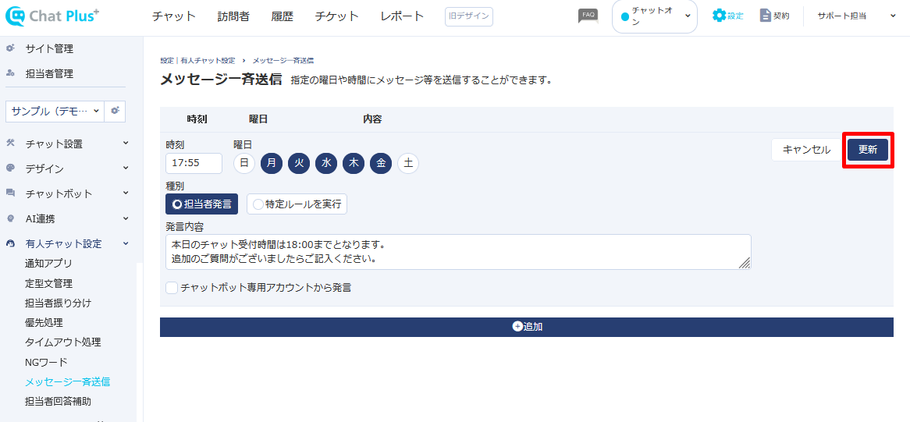
Task: Open the チャットオン status dropdown
Action: [655, 16]
